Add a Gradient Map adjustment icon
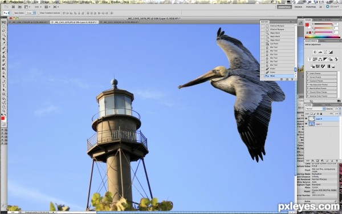 [328, 66]
